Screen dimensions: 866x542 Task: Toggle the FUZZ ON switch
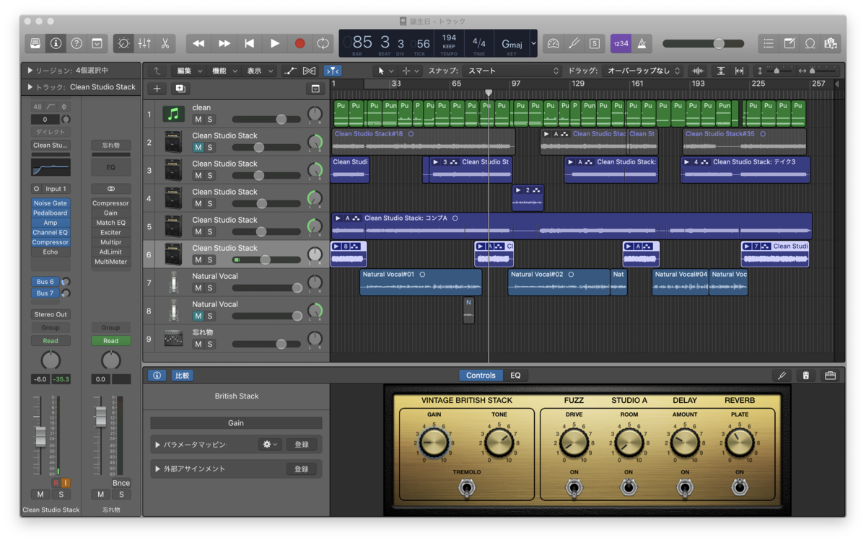click(574, 488)
